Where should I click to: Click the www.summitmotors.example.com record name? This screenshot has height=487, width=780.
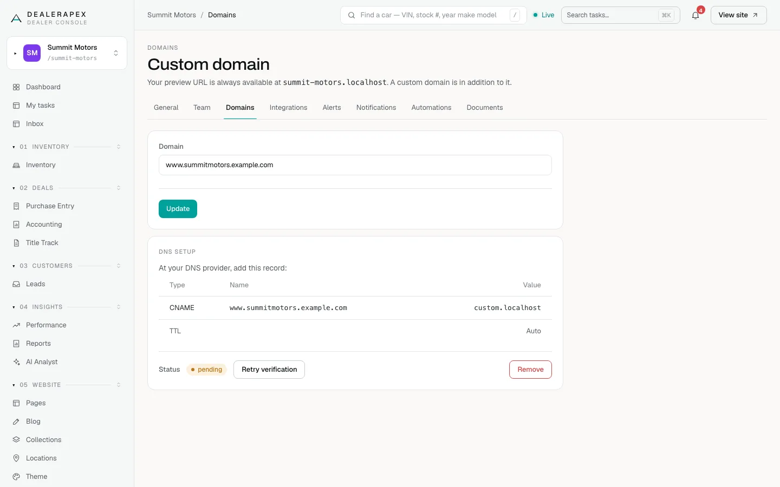point(288,308)
